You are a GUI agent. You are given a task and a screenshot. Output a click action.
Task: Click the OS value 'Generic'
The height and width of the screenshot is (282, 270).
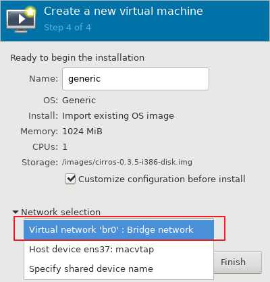pos(79,100)
